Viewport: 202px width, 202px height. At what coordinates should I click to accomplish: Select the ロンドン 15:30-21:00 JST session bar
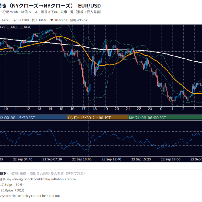coord(97,118)
